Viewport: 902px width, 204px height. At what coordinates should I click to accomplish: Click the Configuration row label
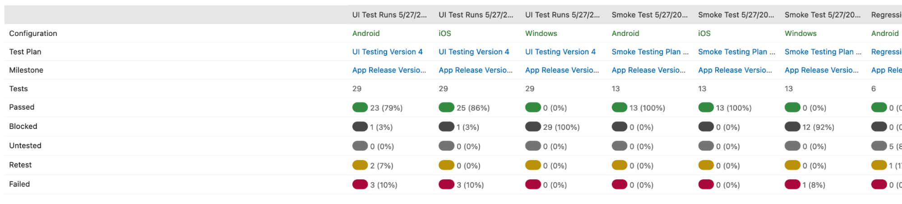coord(33,33)
